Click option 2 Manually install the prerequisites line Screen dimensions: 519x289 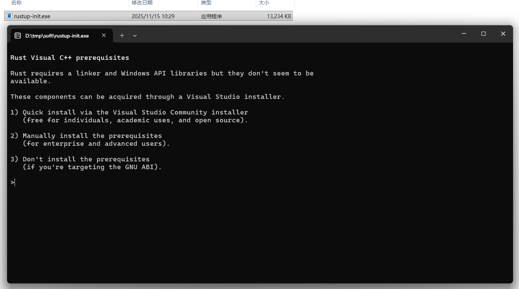tap(86, 136)
